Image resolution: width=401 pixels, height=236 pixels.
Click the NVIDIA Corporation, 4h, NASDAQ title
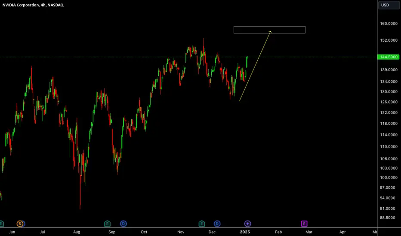pyautogui.click(x=33, y=5)
